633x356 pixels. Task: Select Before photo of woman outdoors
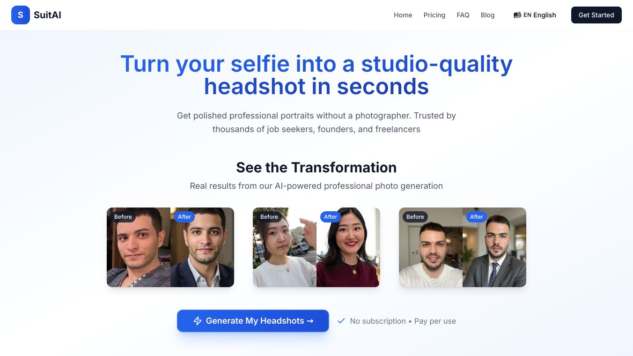tap(285, 247)
